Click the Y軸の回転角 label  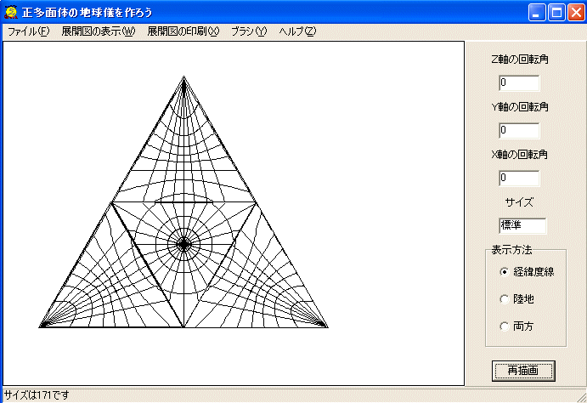coord(520,107)
